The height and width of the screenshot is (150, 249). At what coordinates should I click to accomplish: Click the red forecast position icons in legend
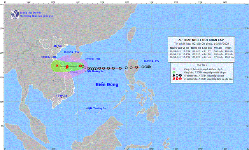pos(177,78)
